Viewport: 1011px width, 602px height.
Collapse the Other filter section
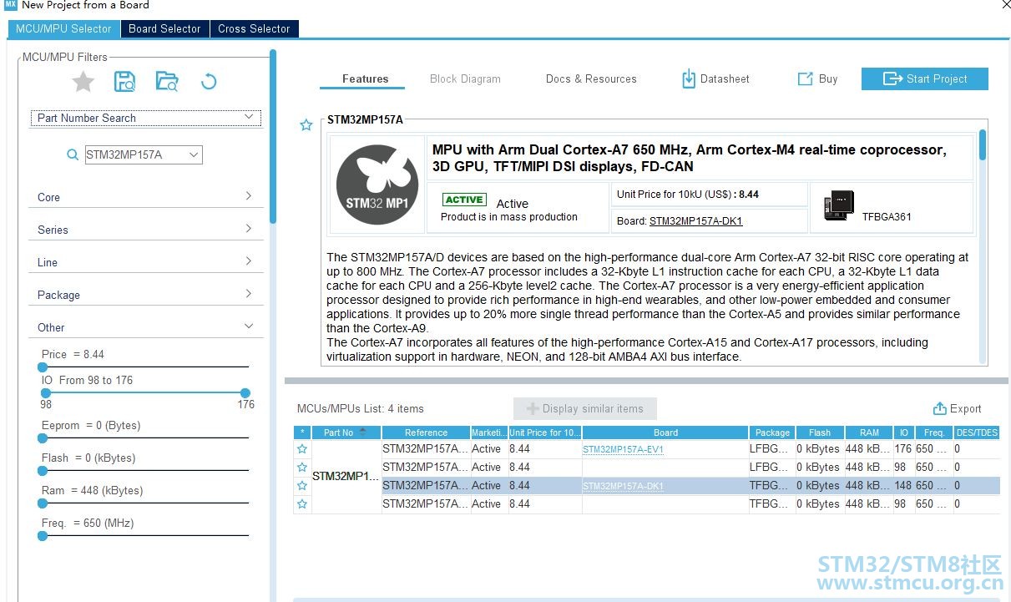click(146, 327)
